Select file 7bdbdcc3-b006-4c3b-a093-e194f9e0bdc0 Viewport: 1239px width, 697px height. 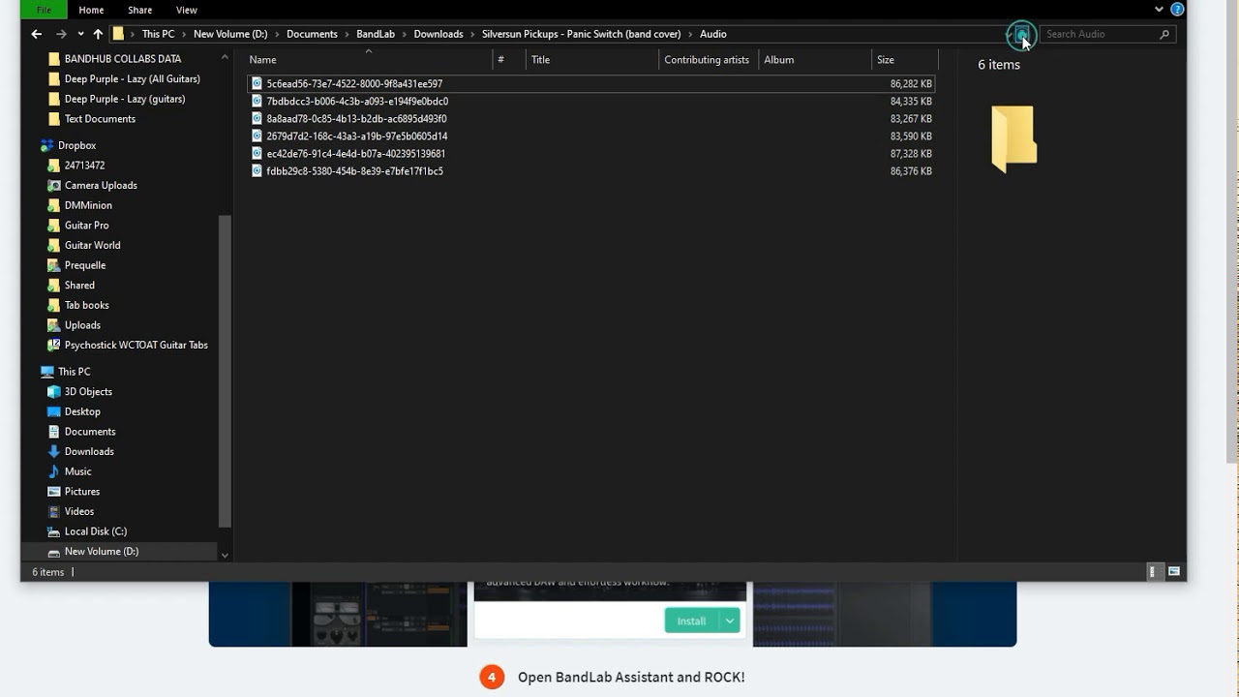point(591,101)
